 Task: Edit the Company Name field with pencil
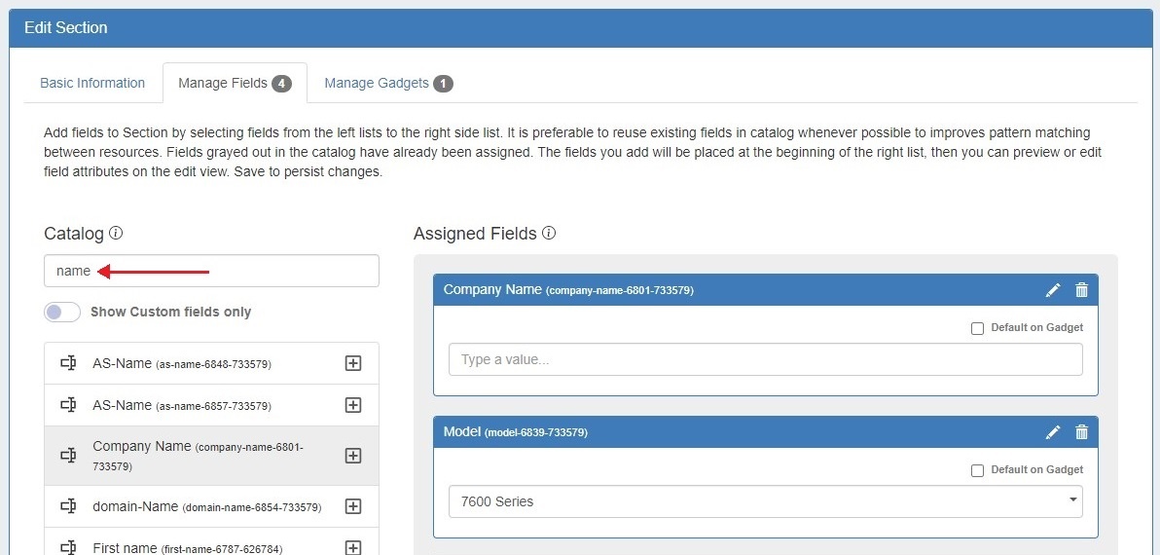[1053, 290]
